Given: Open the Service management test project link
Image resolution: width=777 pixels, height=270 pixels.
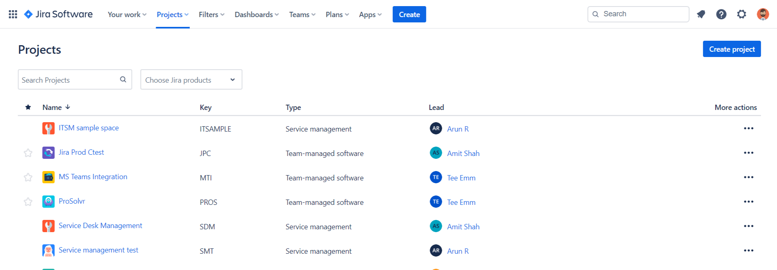Looking at the screenshot, I should point(98,250).
